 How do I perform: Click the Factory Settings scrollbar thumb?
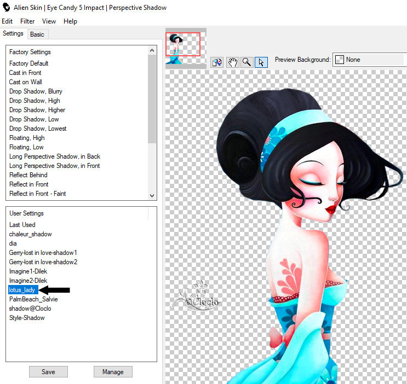(152, 99)
